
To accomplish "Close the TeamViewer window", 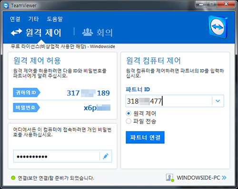I will [226, 4].
